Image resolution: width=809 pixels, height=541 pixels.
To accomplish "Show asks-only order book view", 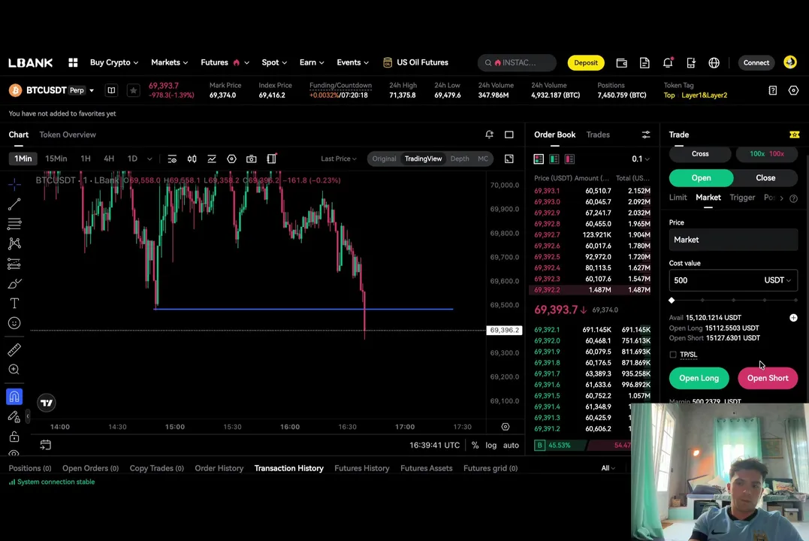I will click(569, 159).
